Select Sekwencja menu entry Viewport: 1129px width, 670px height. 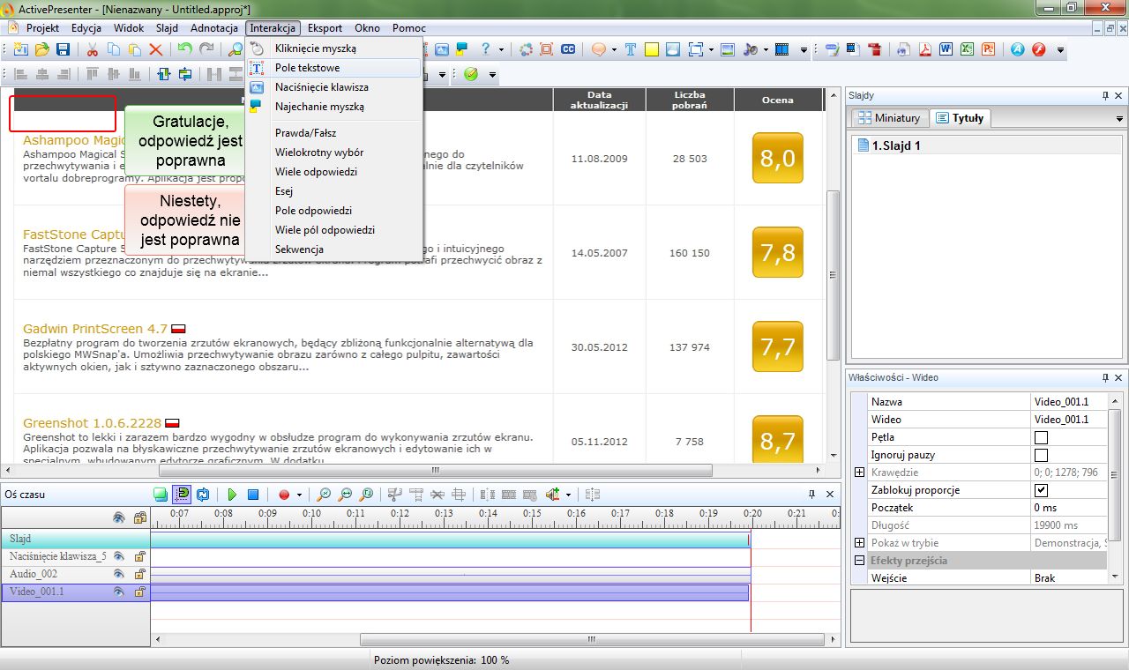click(334, 249)
